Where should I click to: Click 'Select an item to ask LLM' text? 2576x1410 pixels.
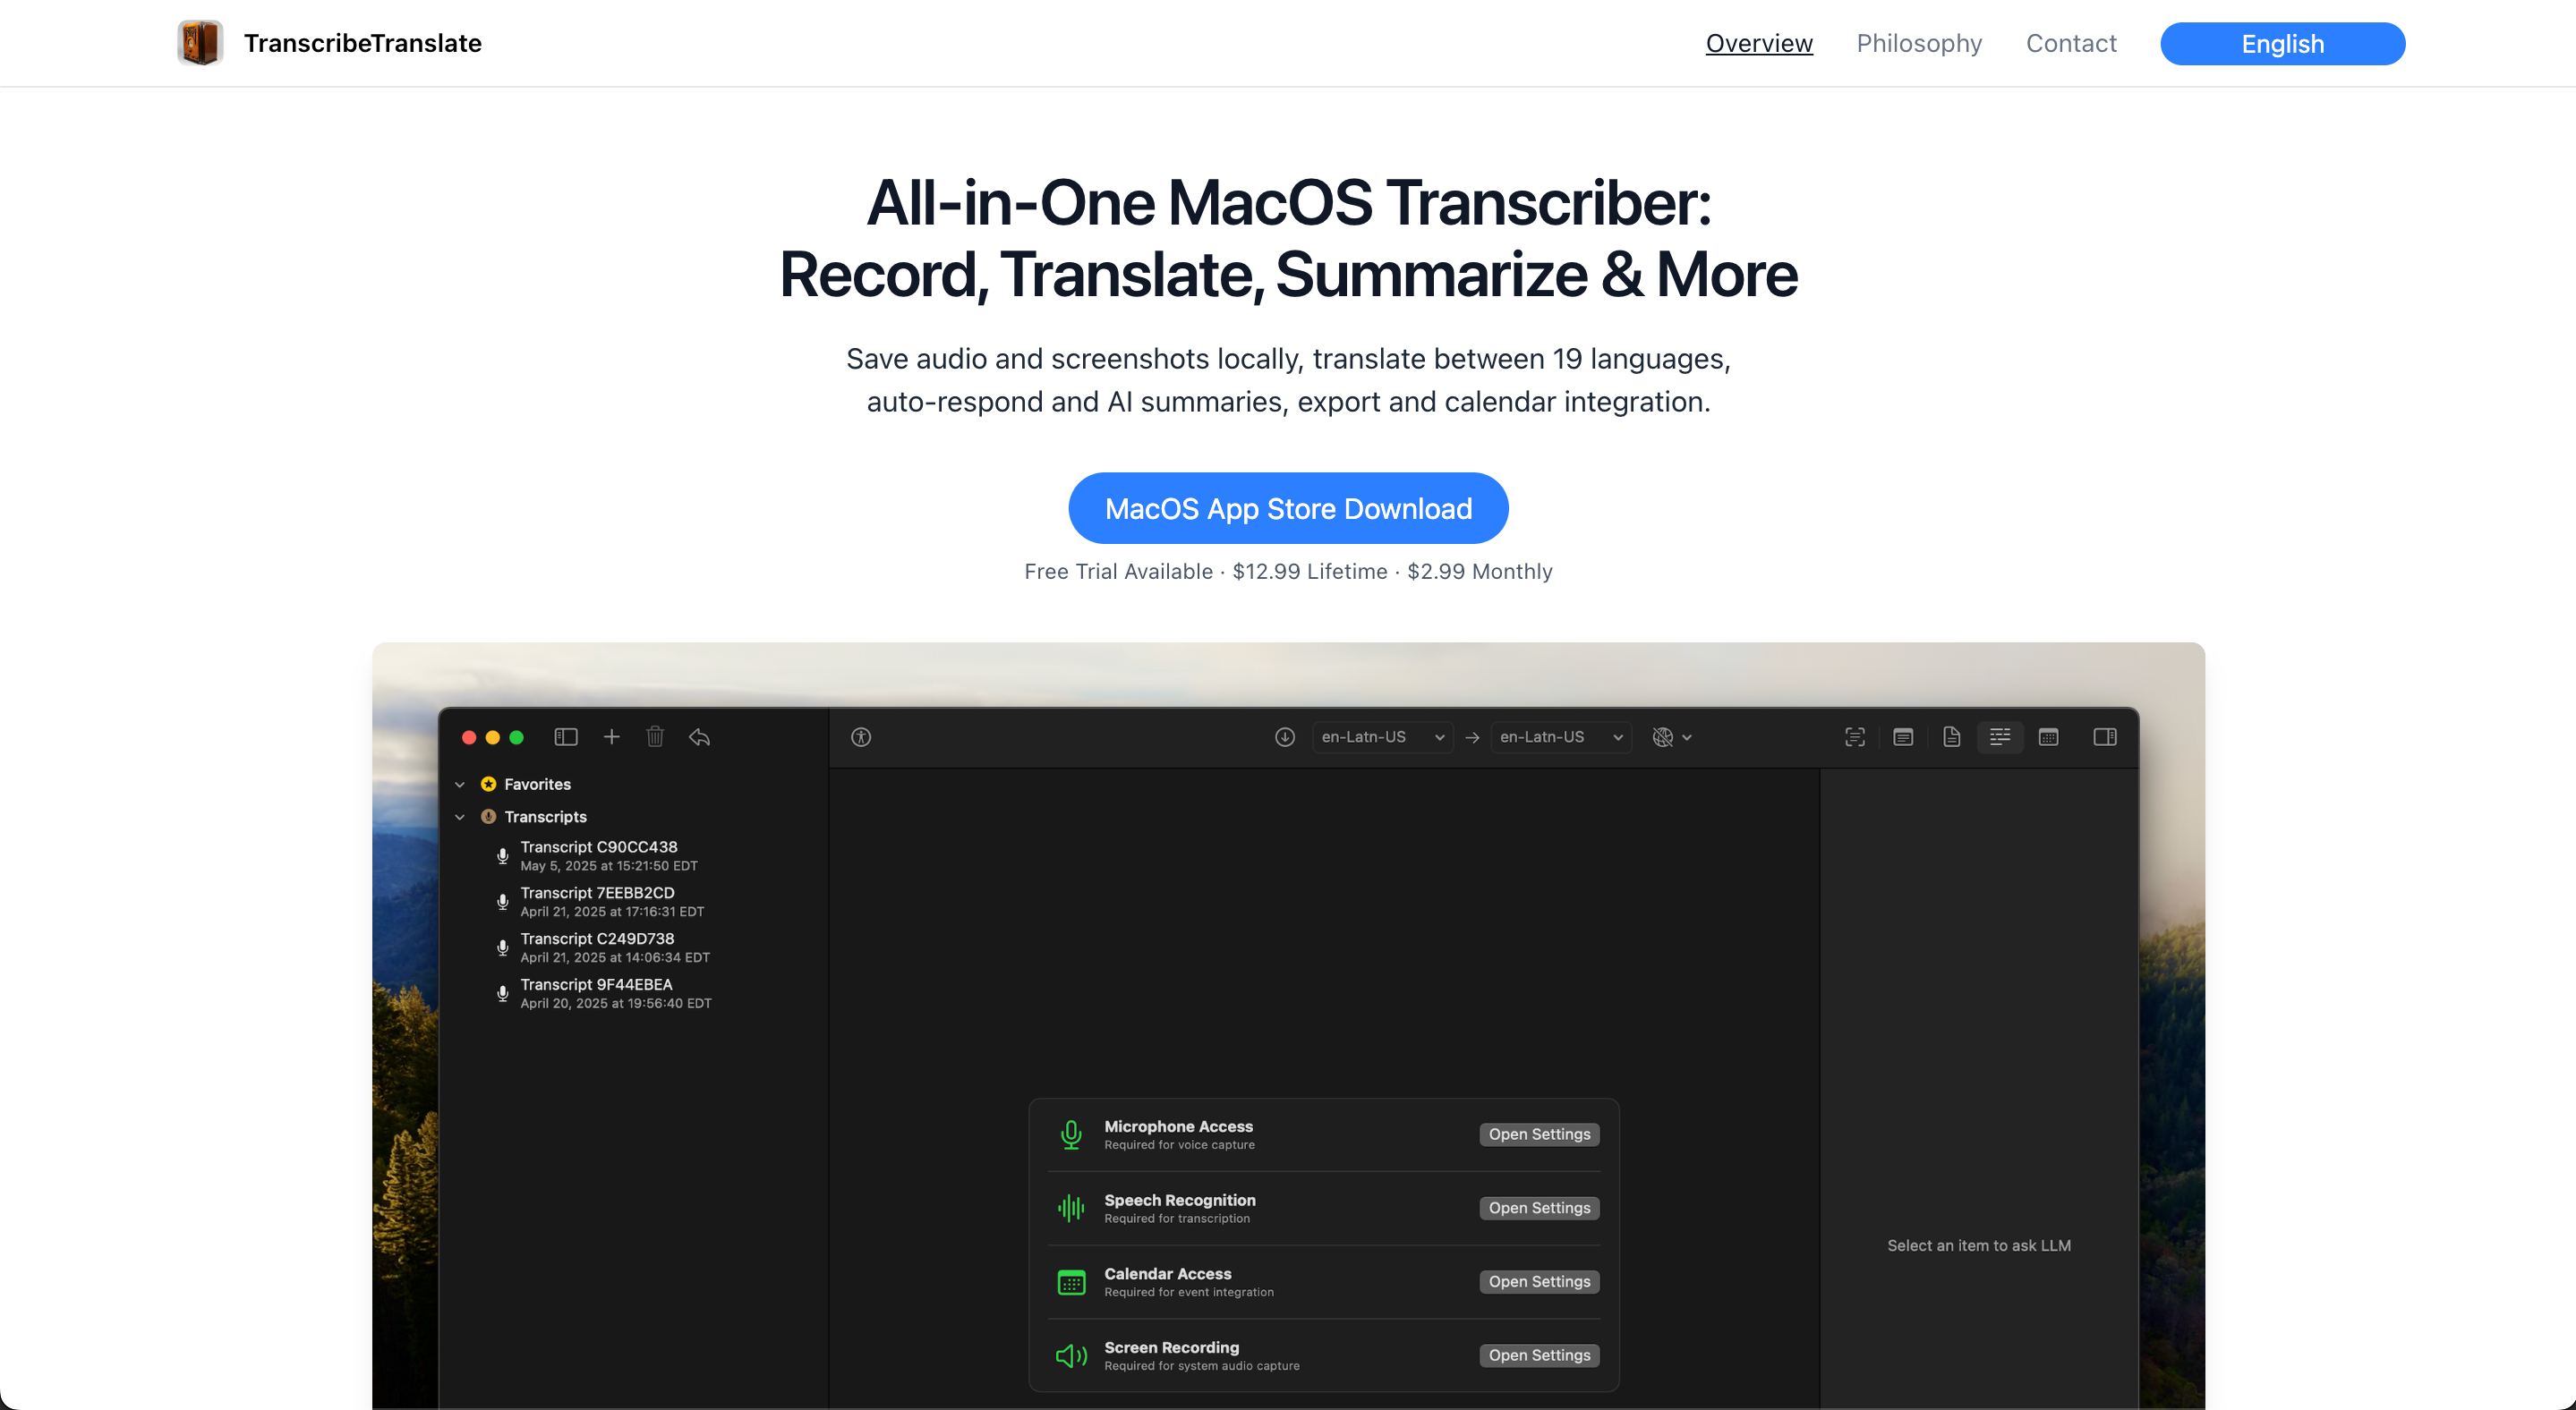(1978, 1246)
